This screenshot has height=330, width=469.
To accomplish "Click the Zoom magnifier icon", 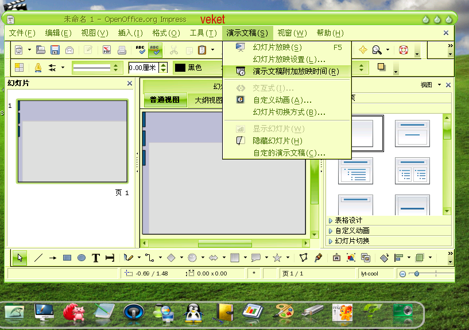I will pos(377,49).
